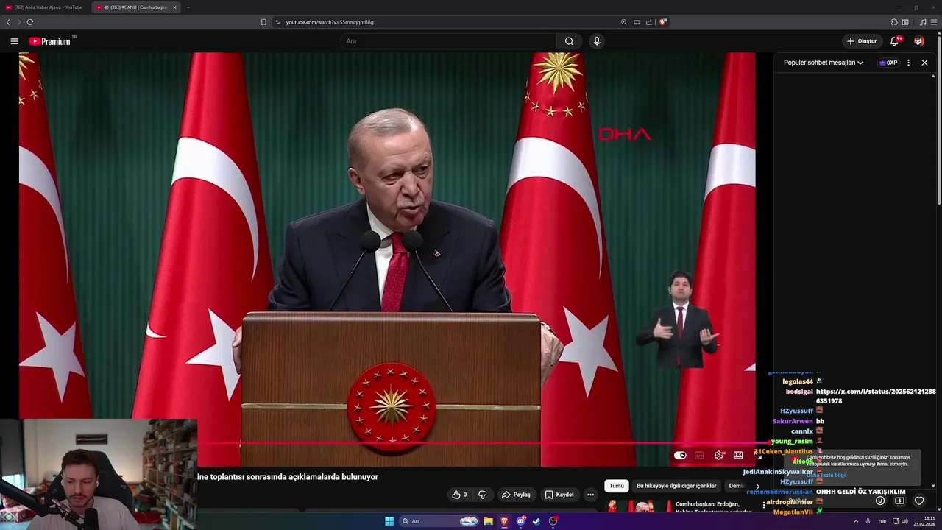Image resolution: width=942 pixels, height=530 pixels.
Task: Click the Kaydet save button
Action: [x=559, y=495]
